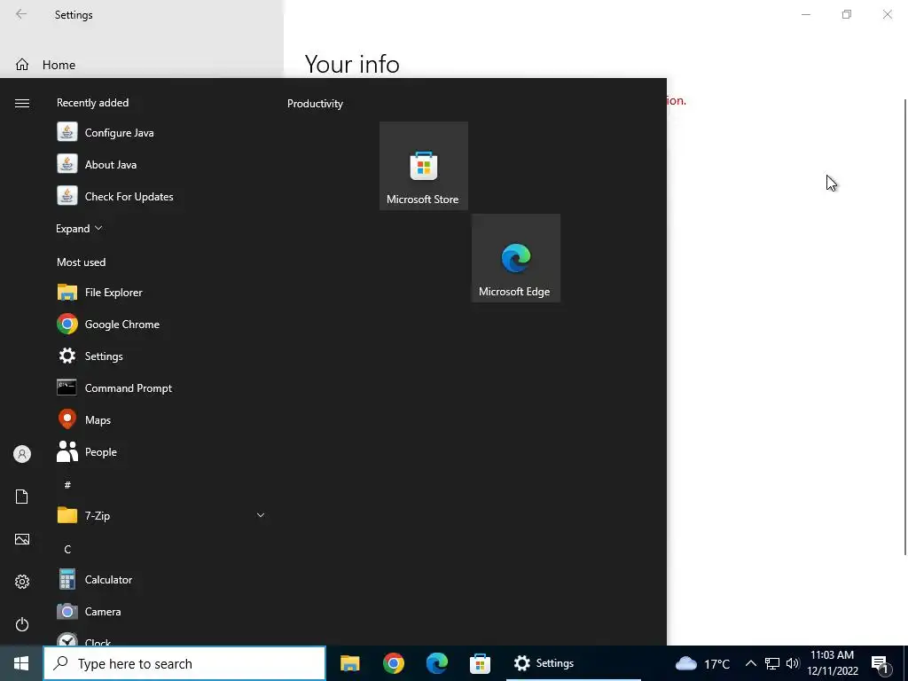This screenshot has width=908, height=681.
Task: Expand the 7-Zip folder chevron
Action: click(261, 515)
